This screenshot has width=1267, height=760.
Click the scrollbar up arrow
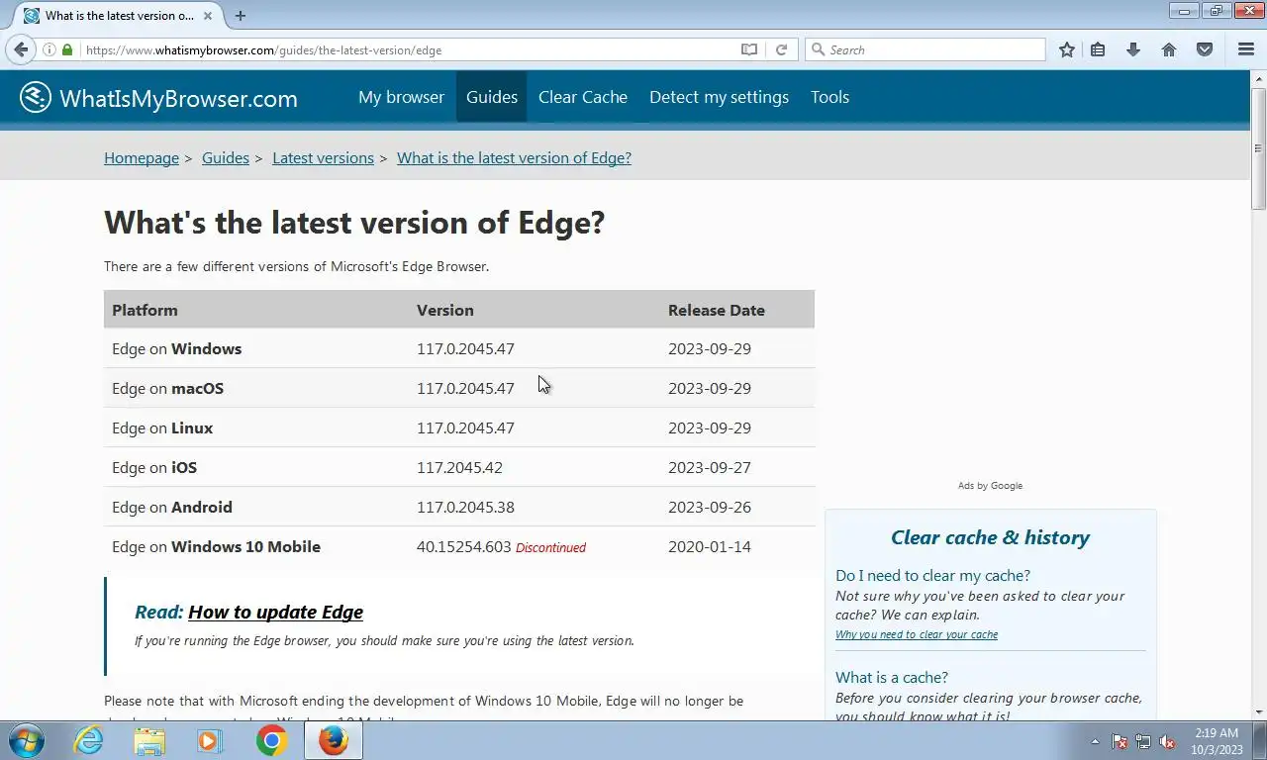pyautogui.click(x=1258, y=78)
